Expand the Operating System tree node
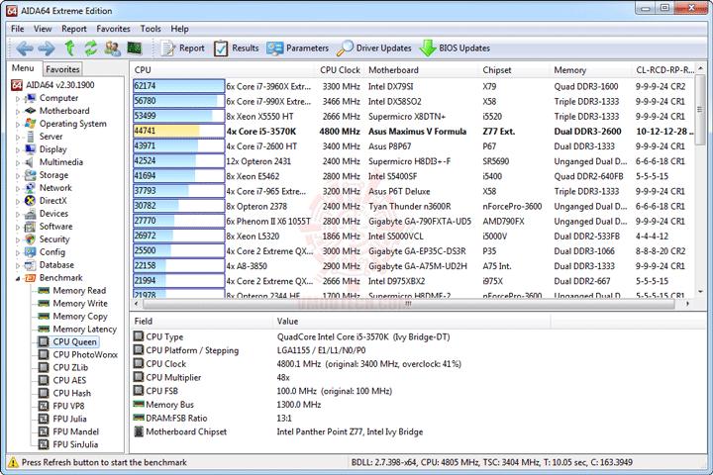Screen dimensions: 713x475 tap(18, 124)
